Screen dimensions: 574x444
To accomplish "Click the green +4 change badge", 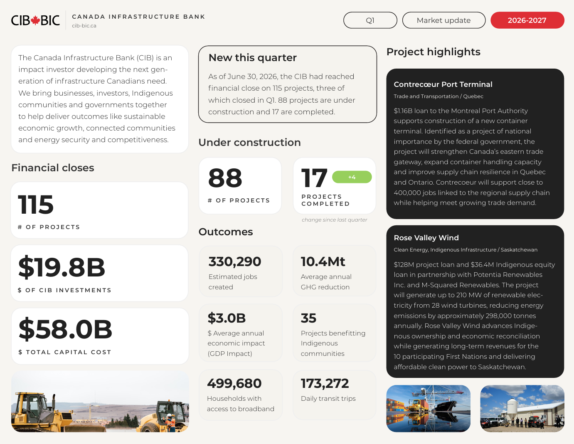I will point(352,177).
